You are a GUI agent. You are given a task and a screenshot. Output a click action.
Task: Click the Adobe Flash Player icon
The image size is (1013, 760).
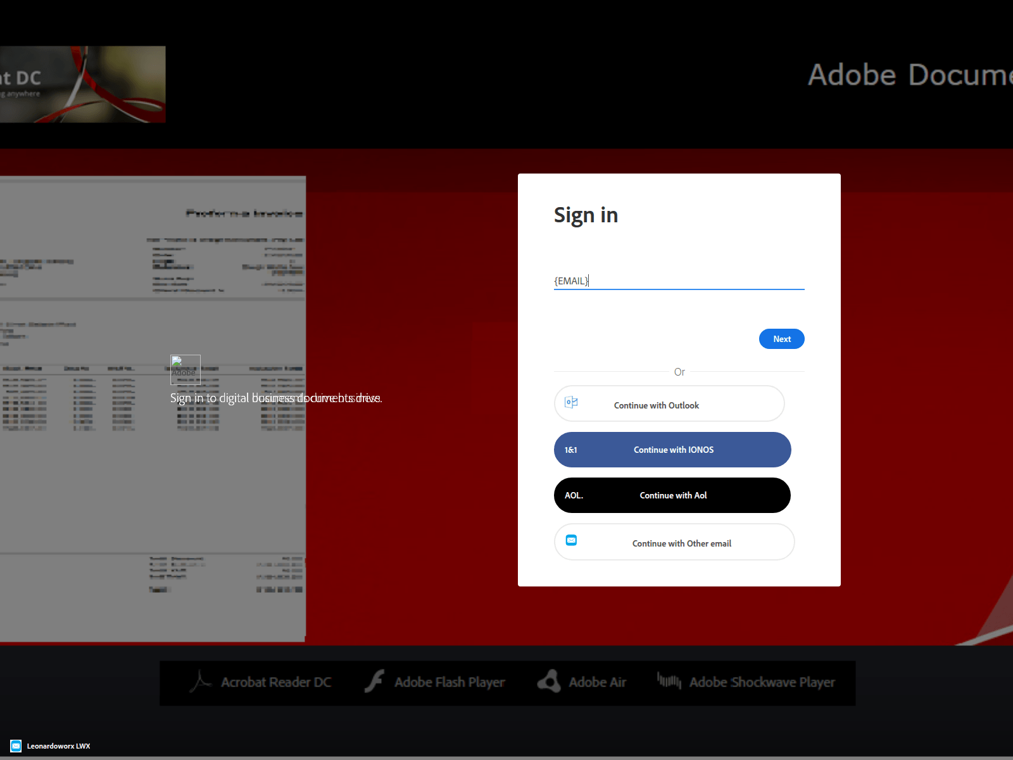374,681
